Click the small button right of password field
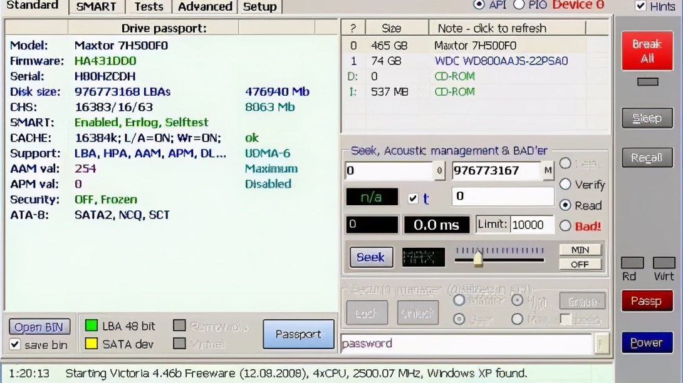This screenshot has width=683, height=383. coord(601,344)
